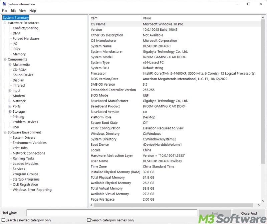This screenshot has height=224, width=267.
Task: Select the Services tree item
Action: (x=19, y=169)
